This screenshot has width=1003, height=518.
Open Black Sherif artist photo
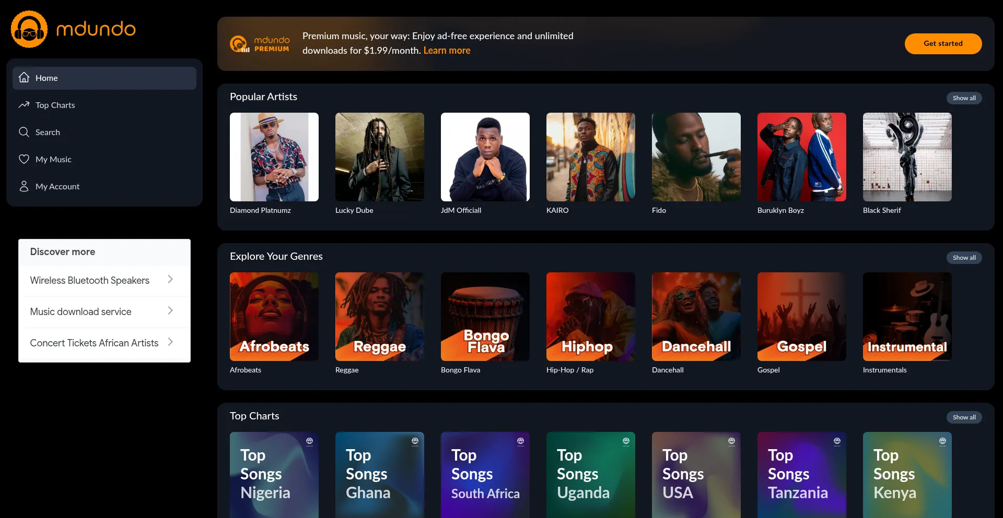tap(907, 157)
